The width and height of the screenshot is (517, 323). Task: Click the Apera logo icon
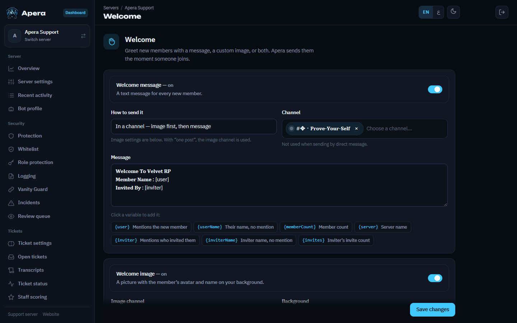coord(12,13)
